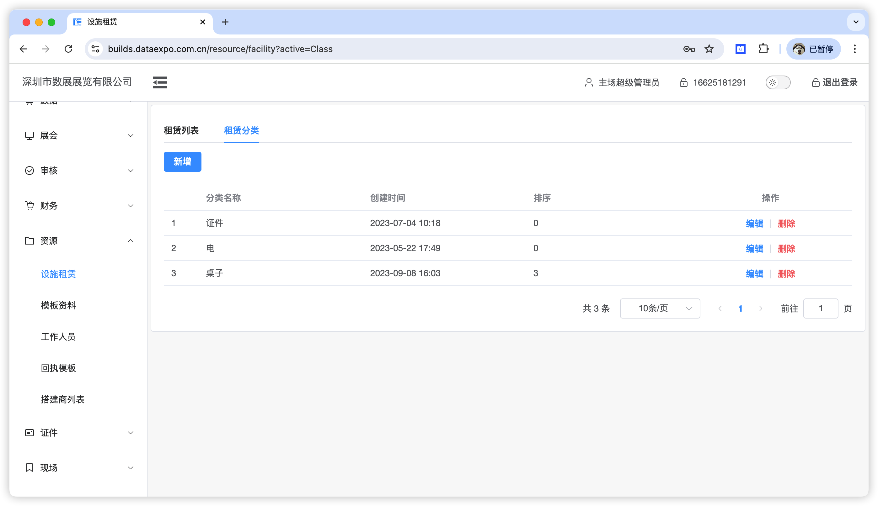Click pagination page number 1
Viewport: 878px width, 506px height.
point(740,308)
